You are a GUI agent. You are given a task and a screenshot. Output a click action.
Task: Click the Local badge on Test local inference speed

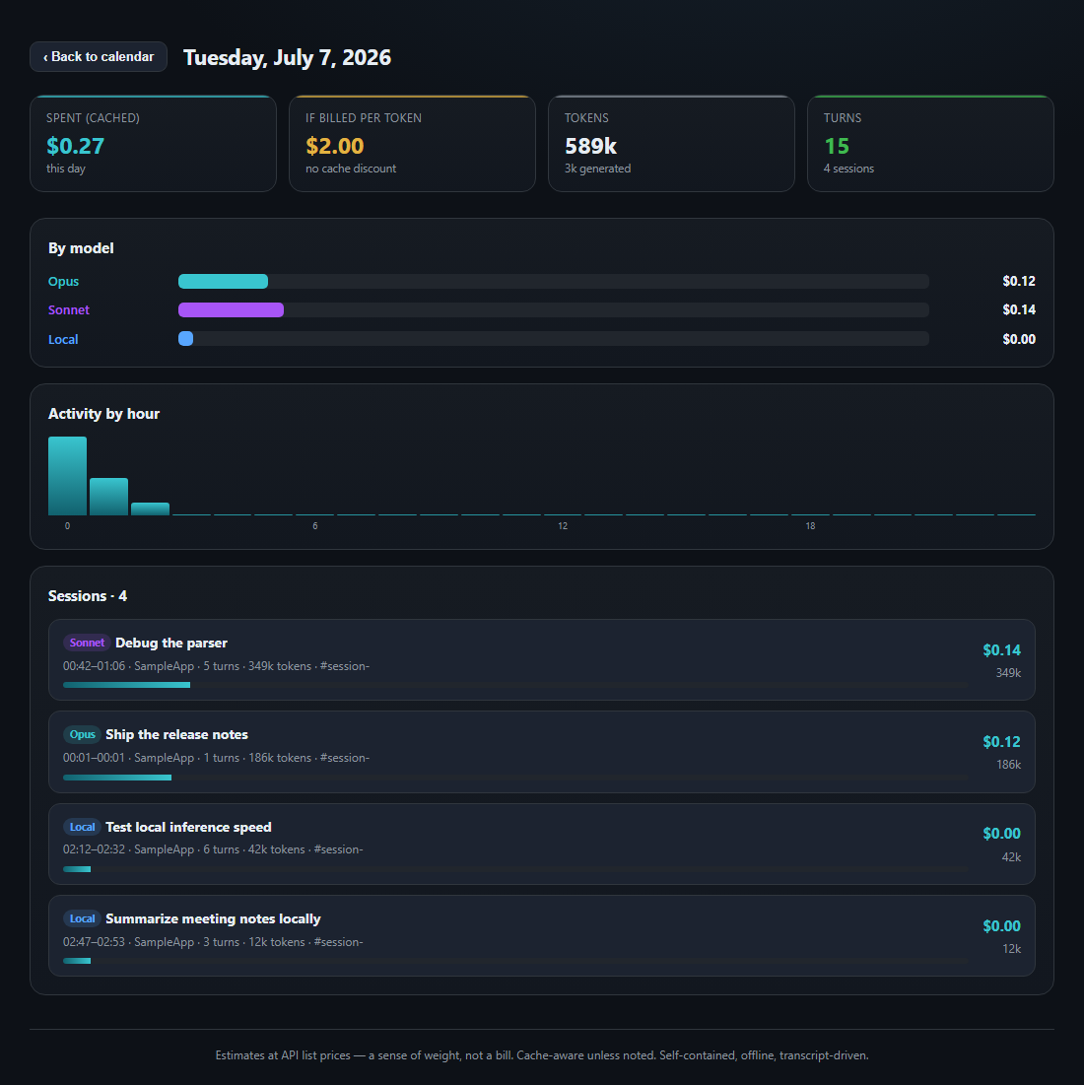click(x=83, y=827)
